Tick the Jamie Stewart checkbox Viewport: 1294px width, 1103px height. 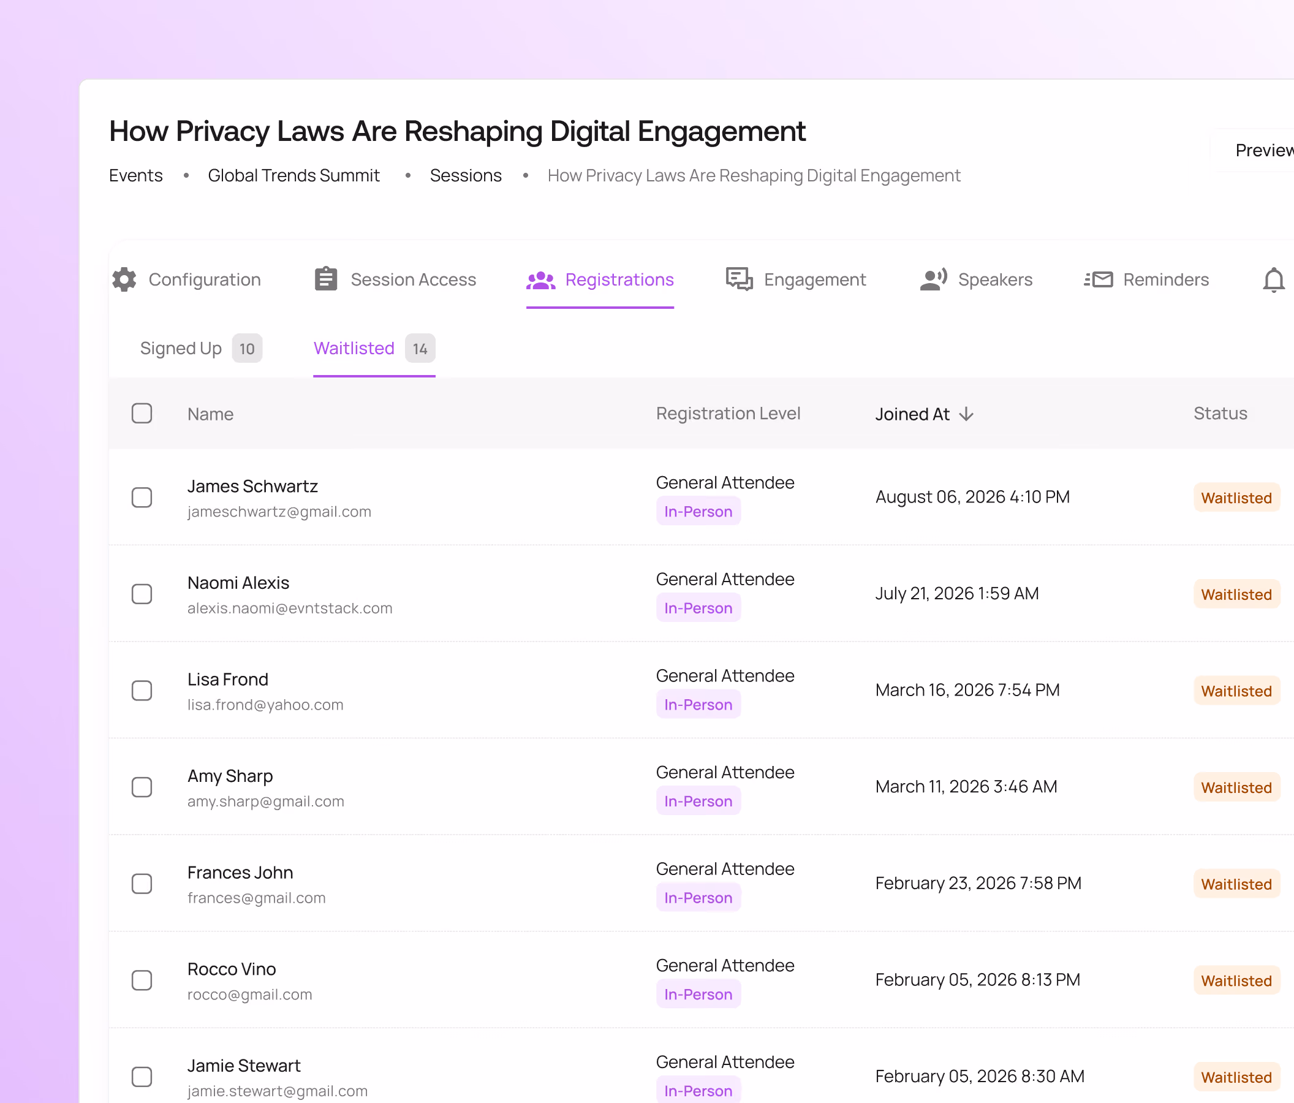coord(142,1077)
